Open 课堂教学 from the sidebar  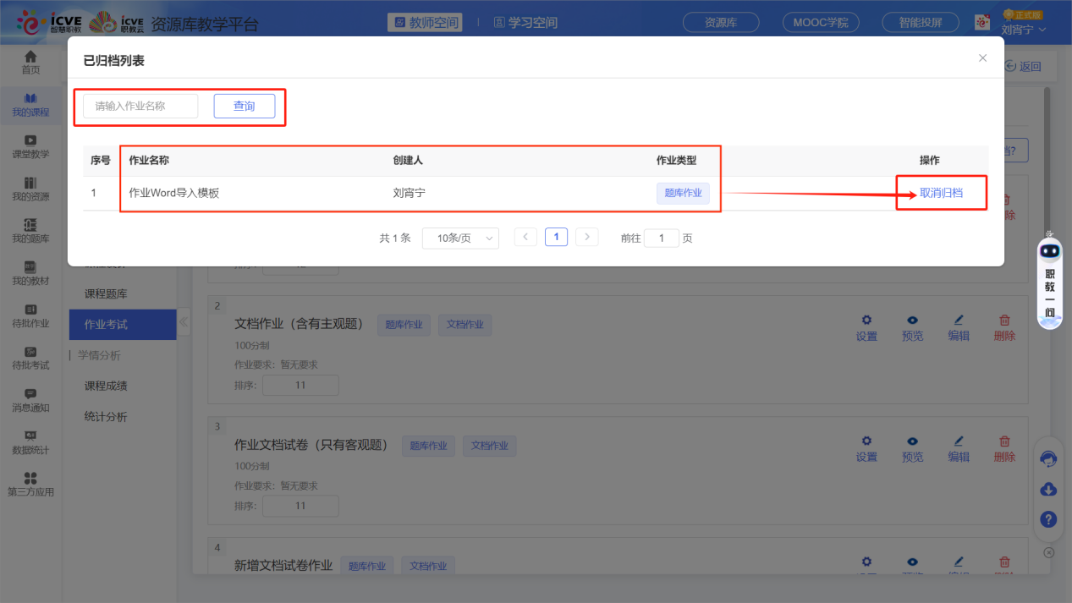30,147
